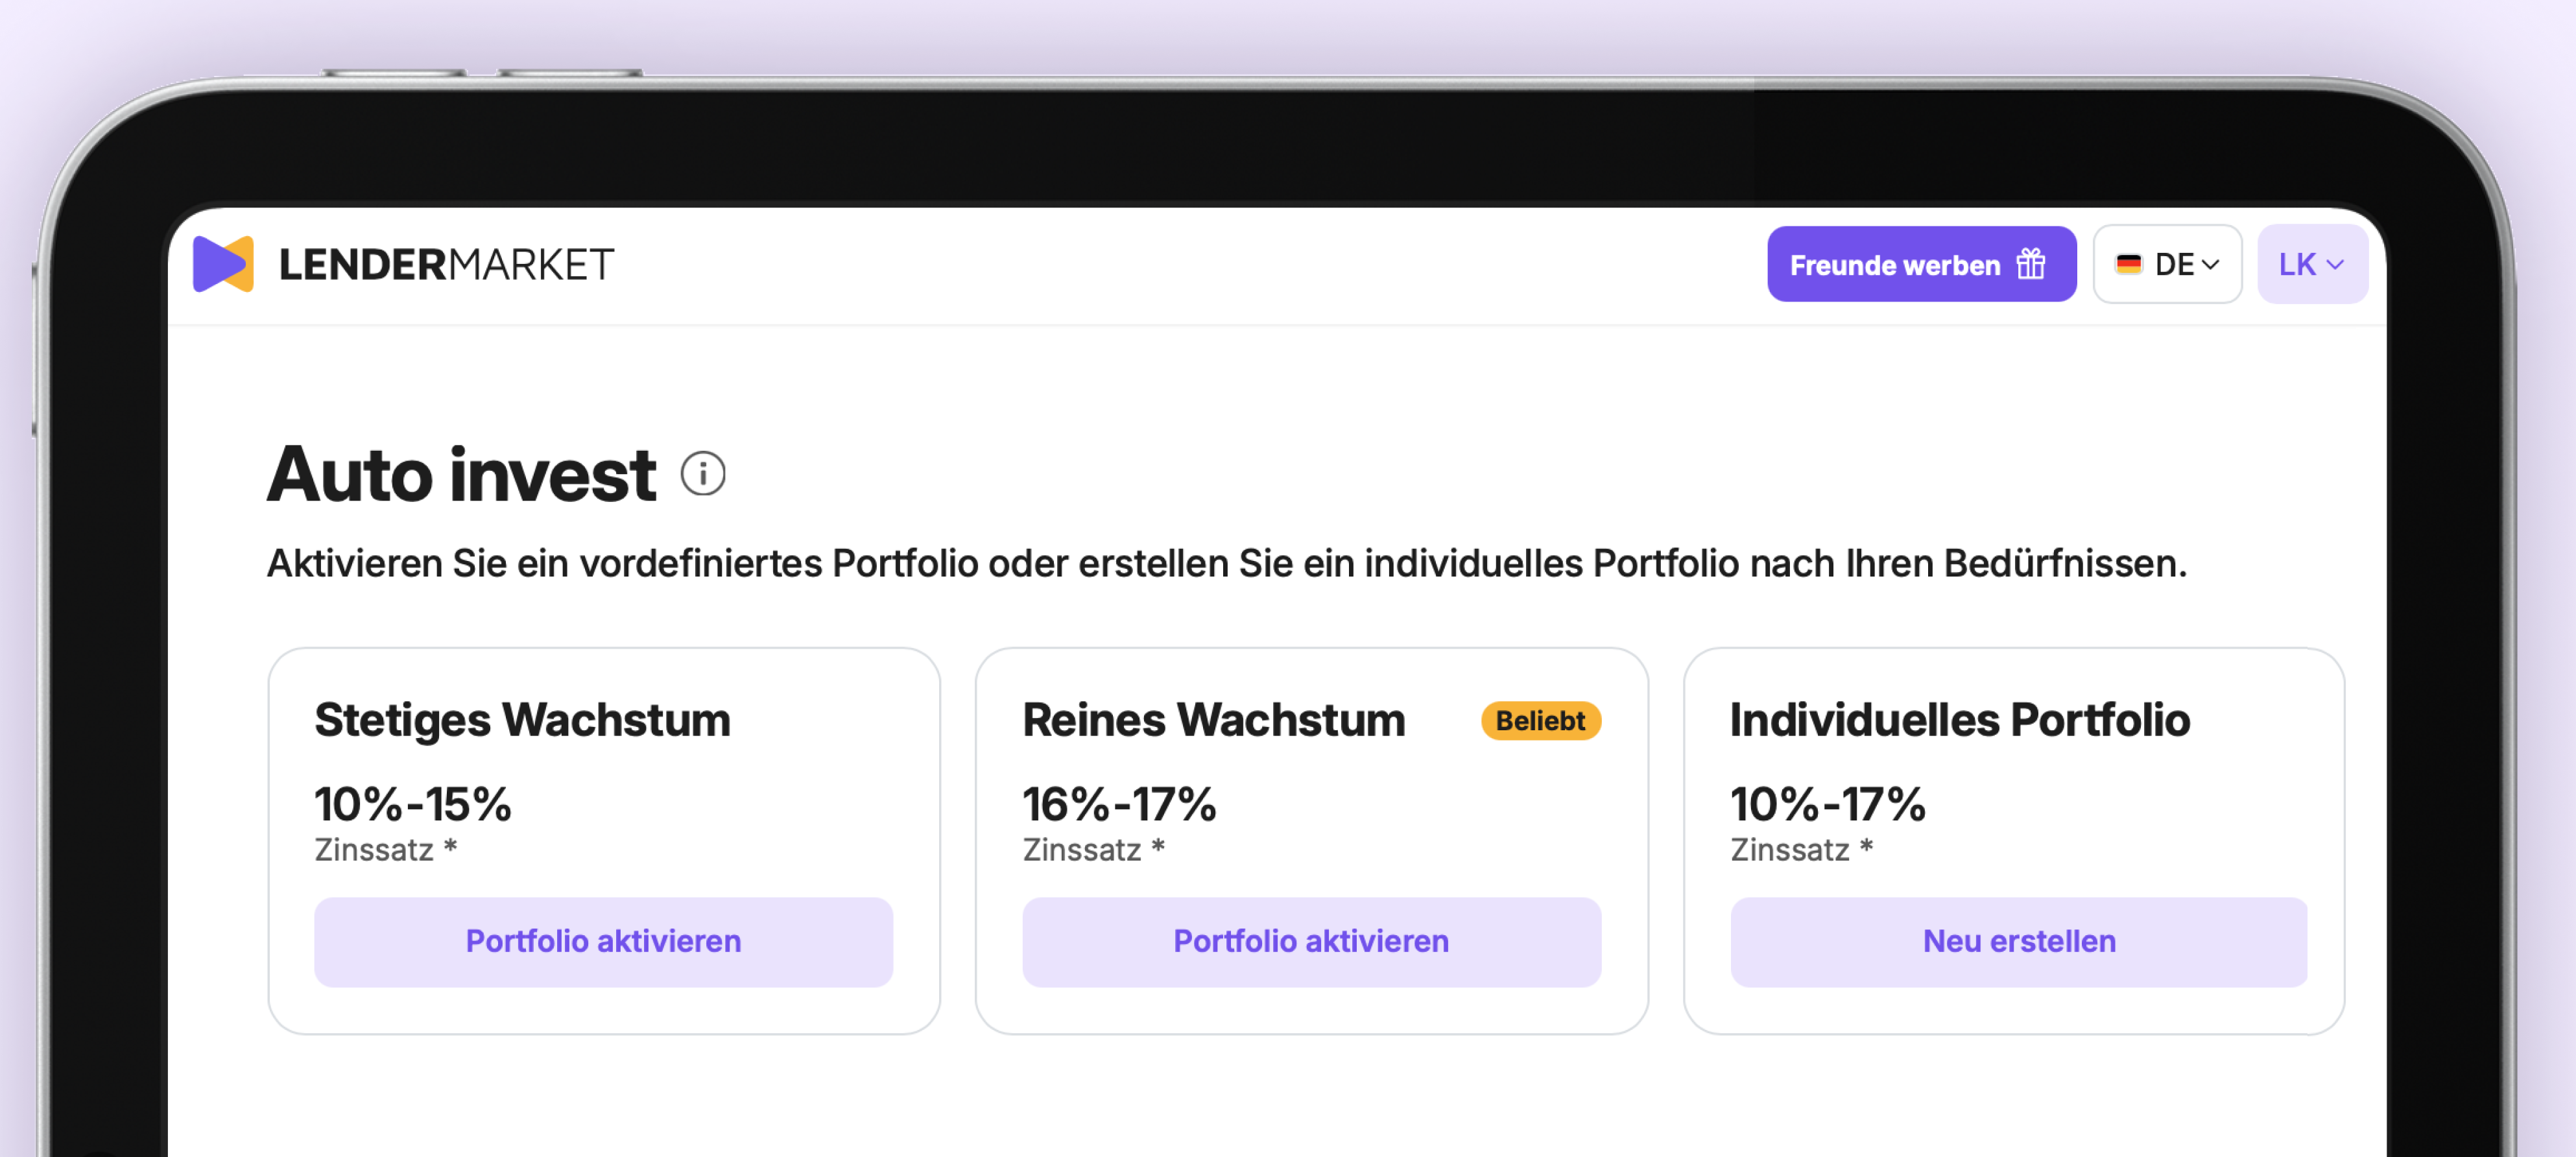Activate the Stetiges Wachstum portfolio
This screenshot has height=1157, width=2576.
(x=603, y=941)
